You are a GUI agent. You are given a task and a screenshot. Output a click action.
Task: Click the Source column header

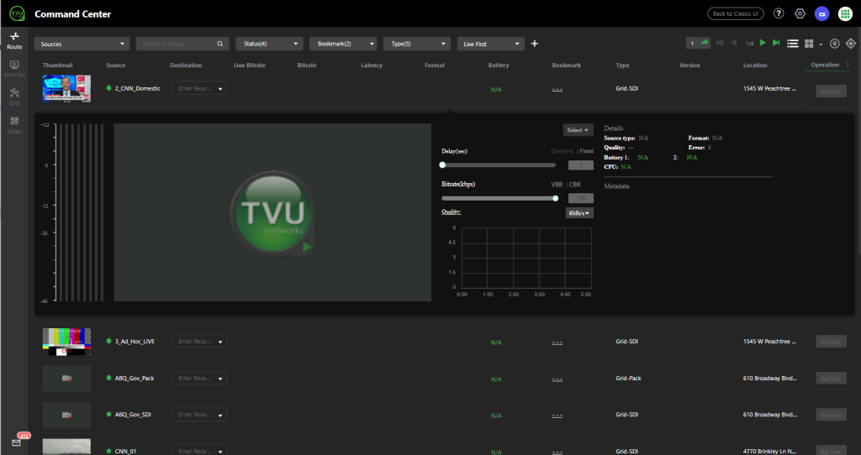[x=116, y=65]
